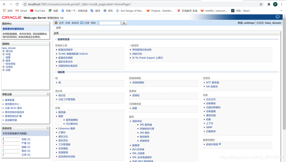The width and height of the screenshot is (286, 162).
Task: Open 为 RAC 数据源配置 GridLink
Action: [x=73, y=54]
